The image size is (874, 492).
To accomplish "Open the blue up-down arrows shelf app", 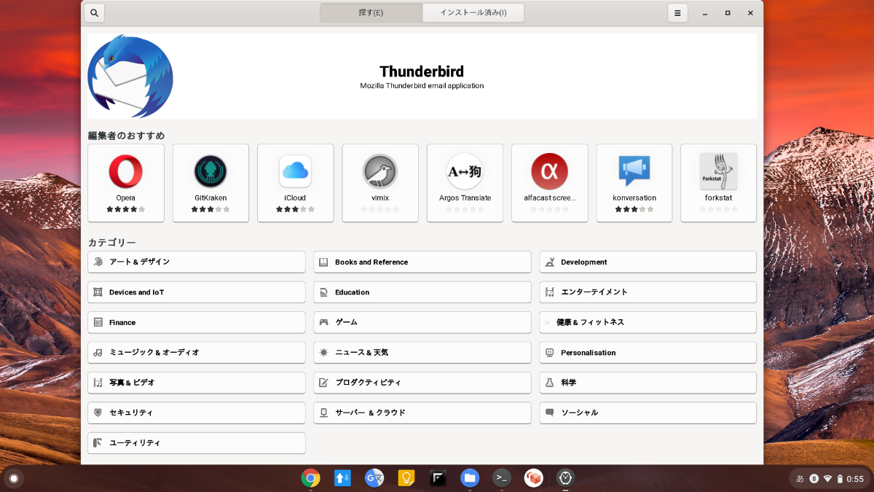I will [x=343, y=478].
